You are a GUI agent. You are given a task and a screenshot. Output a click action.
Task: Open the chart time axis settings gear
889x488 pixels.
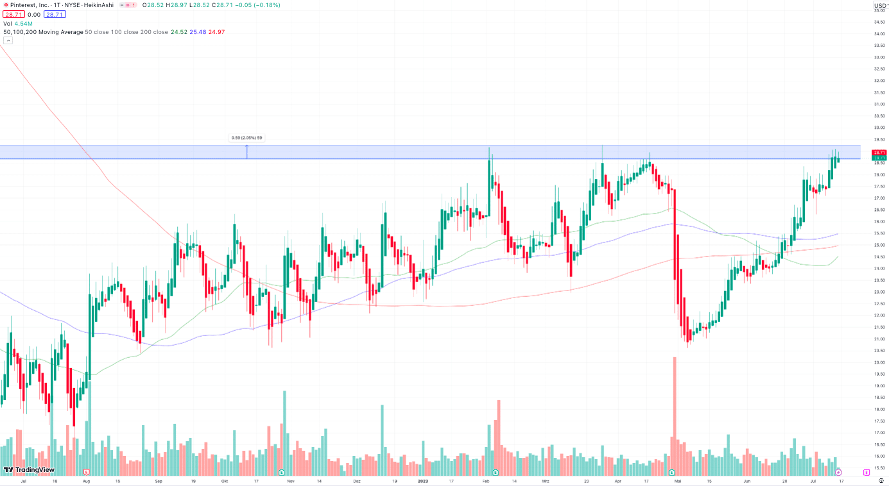pyautogui.click(x=880, y=480)
